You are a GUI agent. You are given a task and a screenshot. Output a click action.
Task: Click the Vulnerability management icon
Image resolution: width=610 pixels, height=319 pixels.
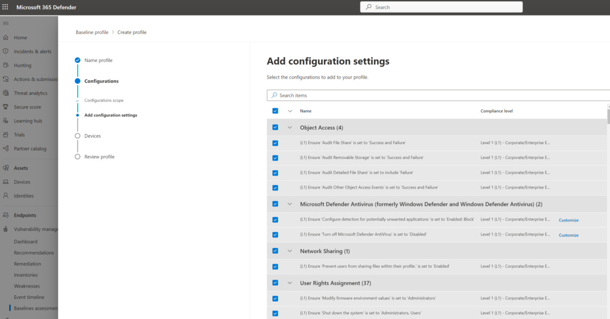5,229
